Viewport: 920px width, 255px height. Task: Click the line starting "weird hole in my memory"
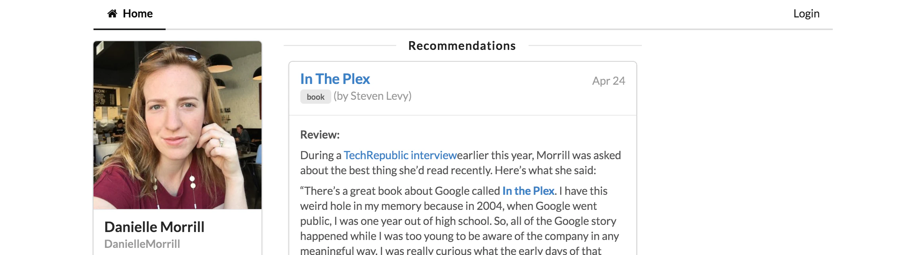coord(448,206)
